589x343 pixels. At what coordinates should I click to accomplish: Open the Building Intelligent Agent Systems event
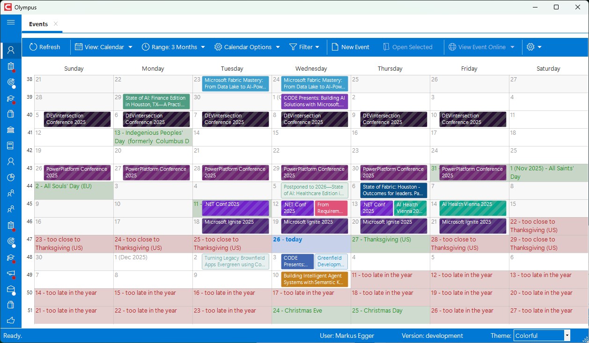(x=315, y=279)
